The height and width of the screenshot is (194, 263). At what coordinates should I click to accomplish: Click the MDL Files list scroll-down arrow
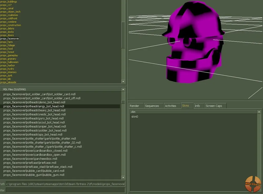tap(123, 177)
